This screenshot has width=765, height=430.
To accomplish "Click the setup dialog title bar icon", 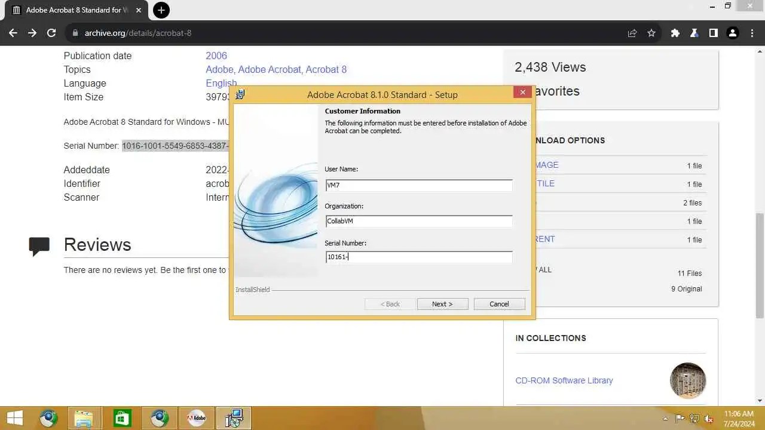I will [240, 94].
